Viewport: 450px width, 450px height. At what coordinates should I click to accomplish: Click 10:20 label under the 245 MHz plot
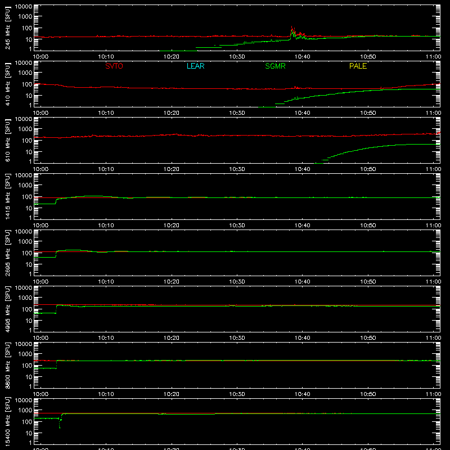(172, 57)
